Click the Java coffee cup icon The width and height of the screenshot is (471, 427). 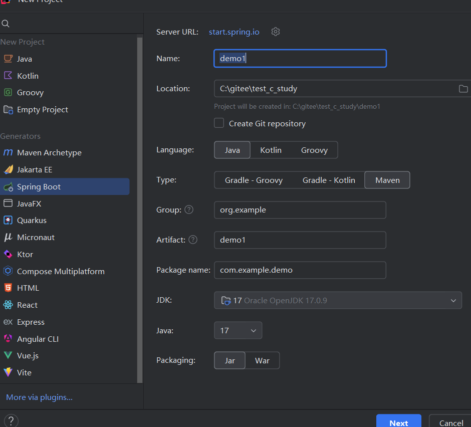click(x=8, y=59)
